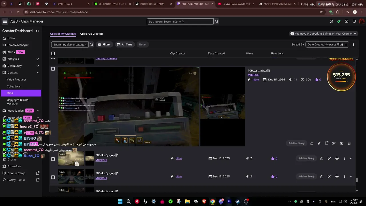Screen dimensions: 366x206
Task: Tick checkbox of first 2-view clip row
Action: [53, 159]
